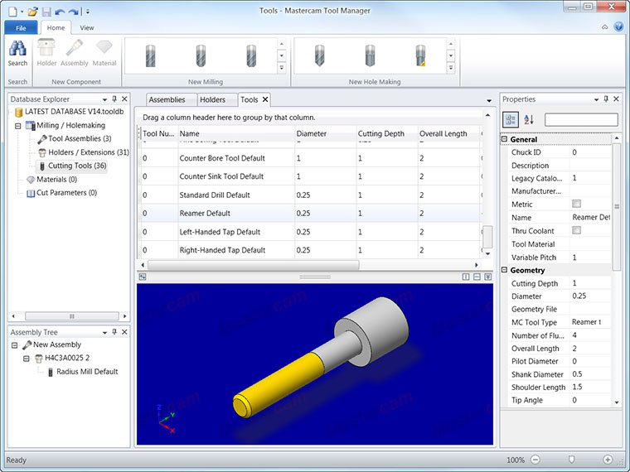
Task: Click the vertical split icon above viewport
Action: pyautogui.click(x=466, y=277)
